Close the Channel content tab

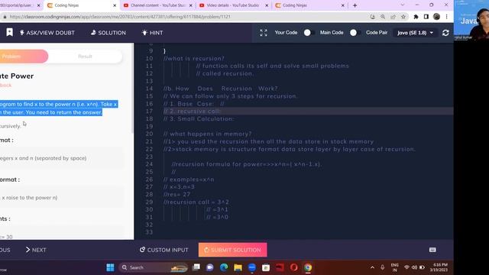point(191,5)
